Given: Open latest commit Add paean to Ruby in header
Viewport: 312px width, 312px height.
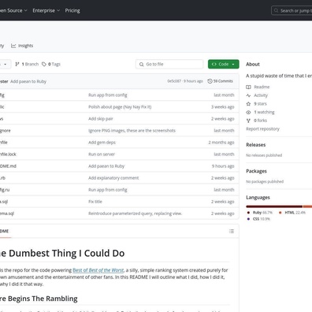Looking at the screenshot, I should (28, 81).
